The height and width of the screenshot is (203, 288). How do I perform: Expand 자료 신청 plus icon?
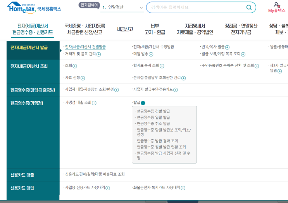(x=83, y=78)
